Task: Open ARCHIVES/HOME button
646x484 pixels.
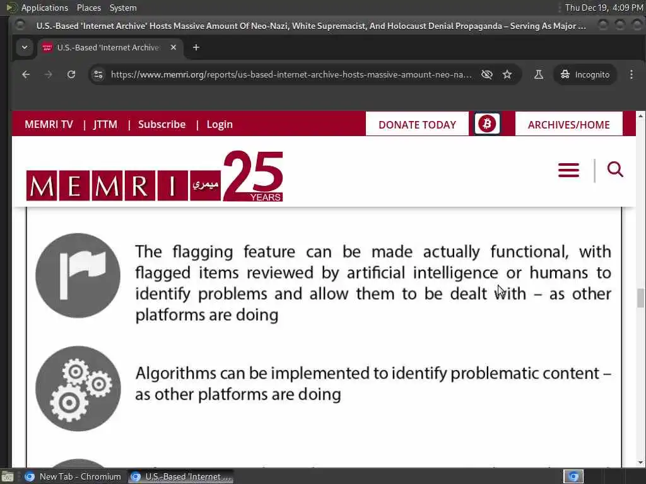Action: pos(569,124)
